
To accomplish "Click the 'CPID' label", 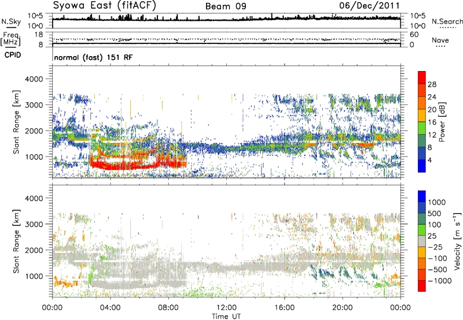I will 13,55.
